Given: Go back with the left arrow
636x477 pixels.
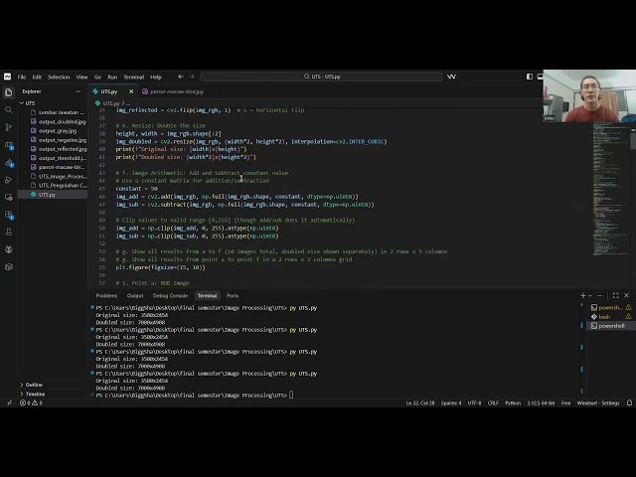Looking at the screenshot, I should point(181,77).
